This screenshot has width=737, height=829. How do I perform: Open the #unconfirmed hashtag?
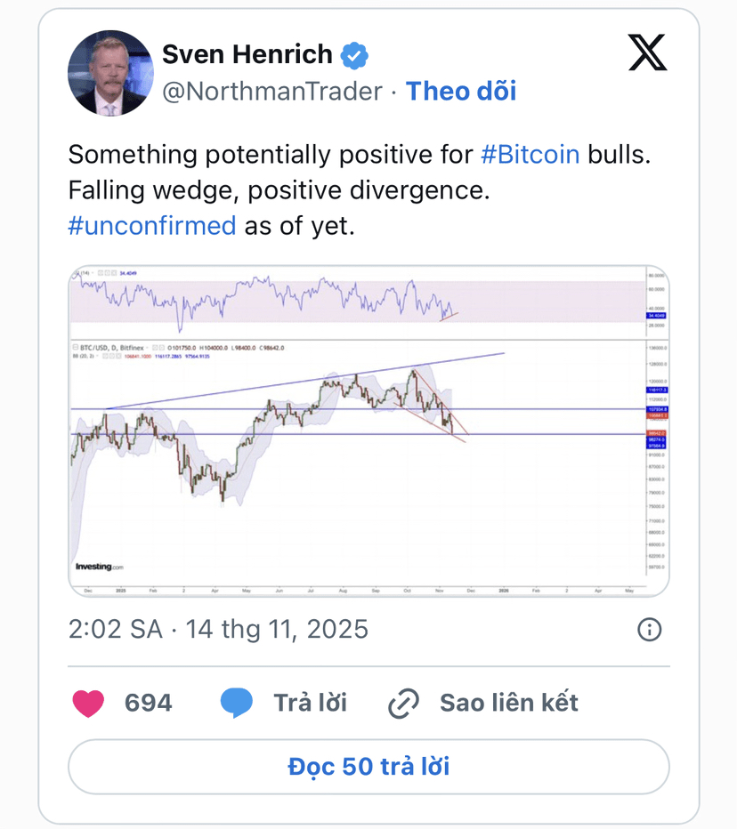click(x=152, y=225)
